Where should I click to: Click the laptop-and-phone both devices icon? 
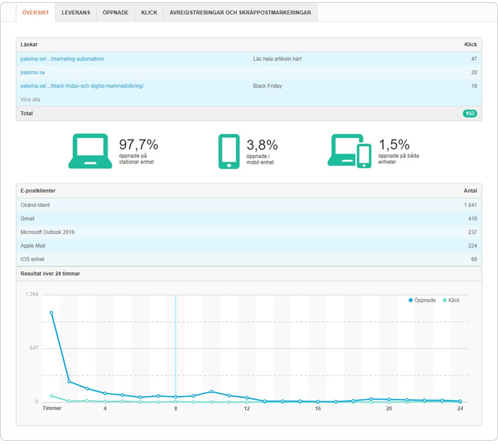(349, 151)
